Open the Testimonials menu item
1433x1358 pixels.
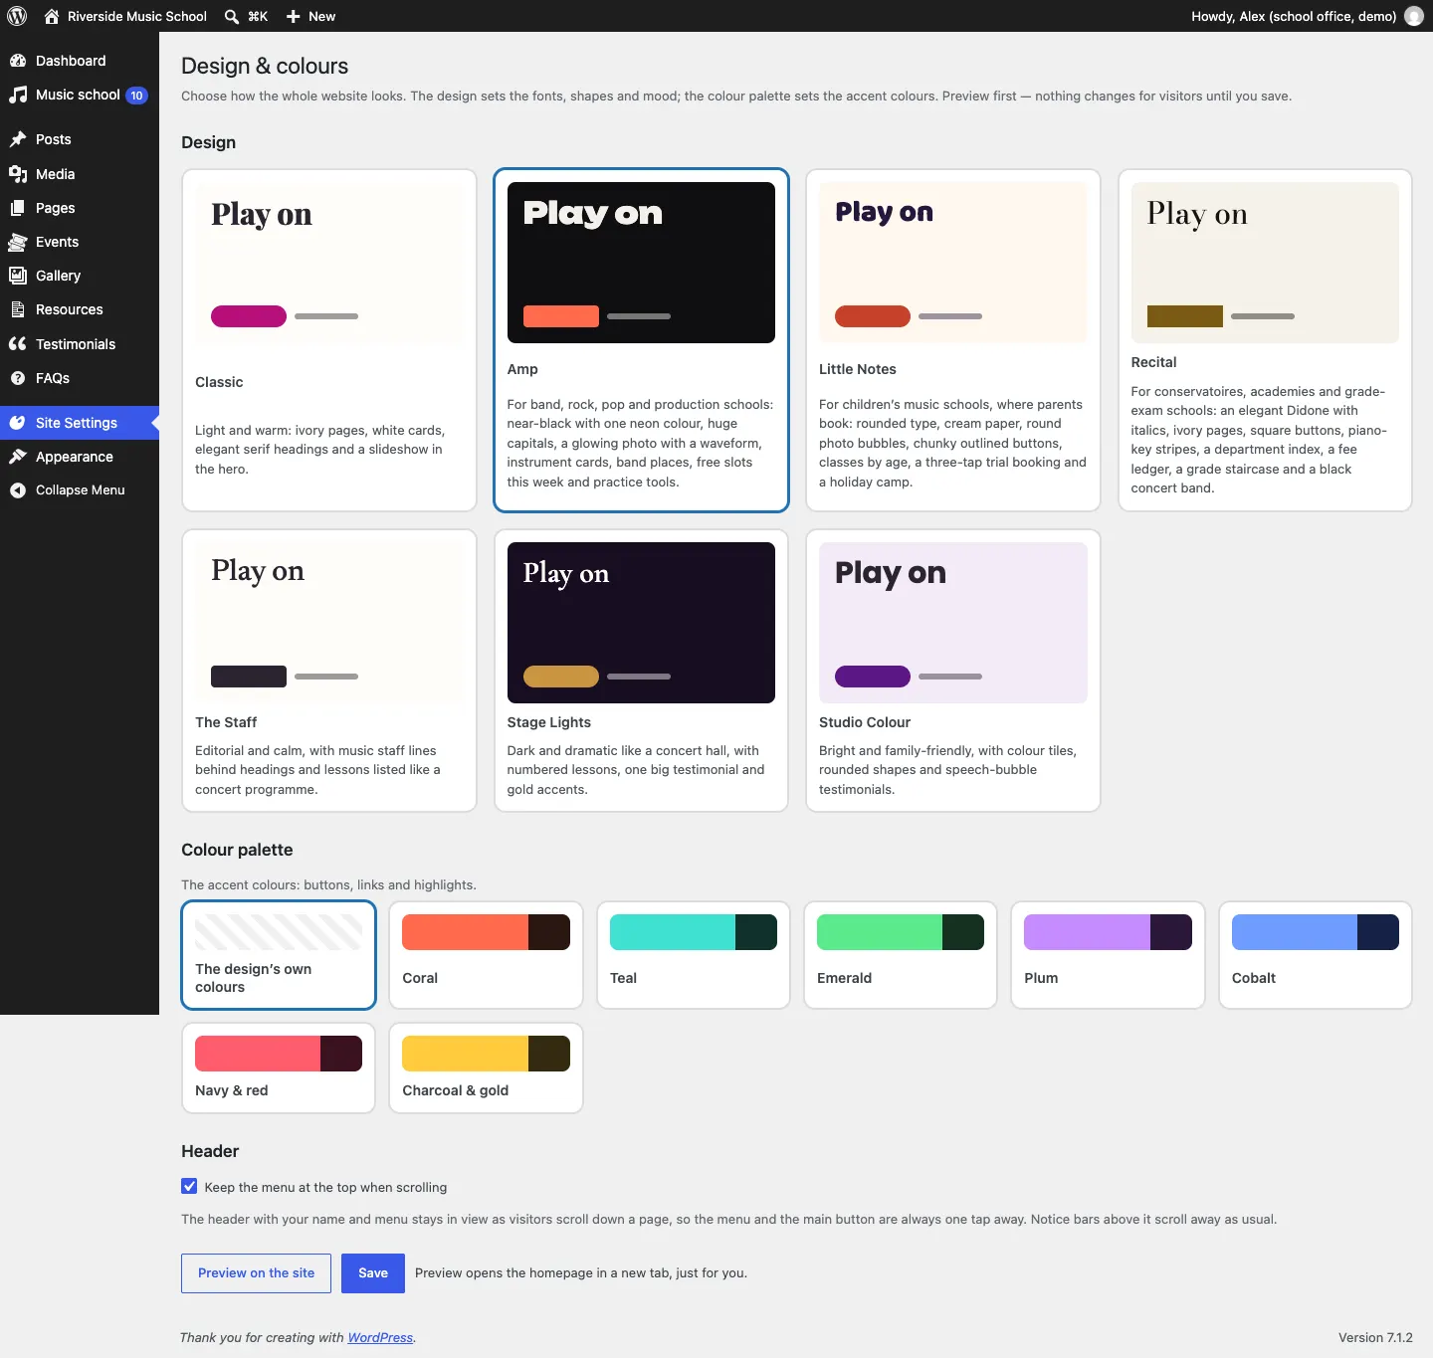[80, 344]
